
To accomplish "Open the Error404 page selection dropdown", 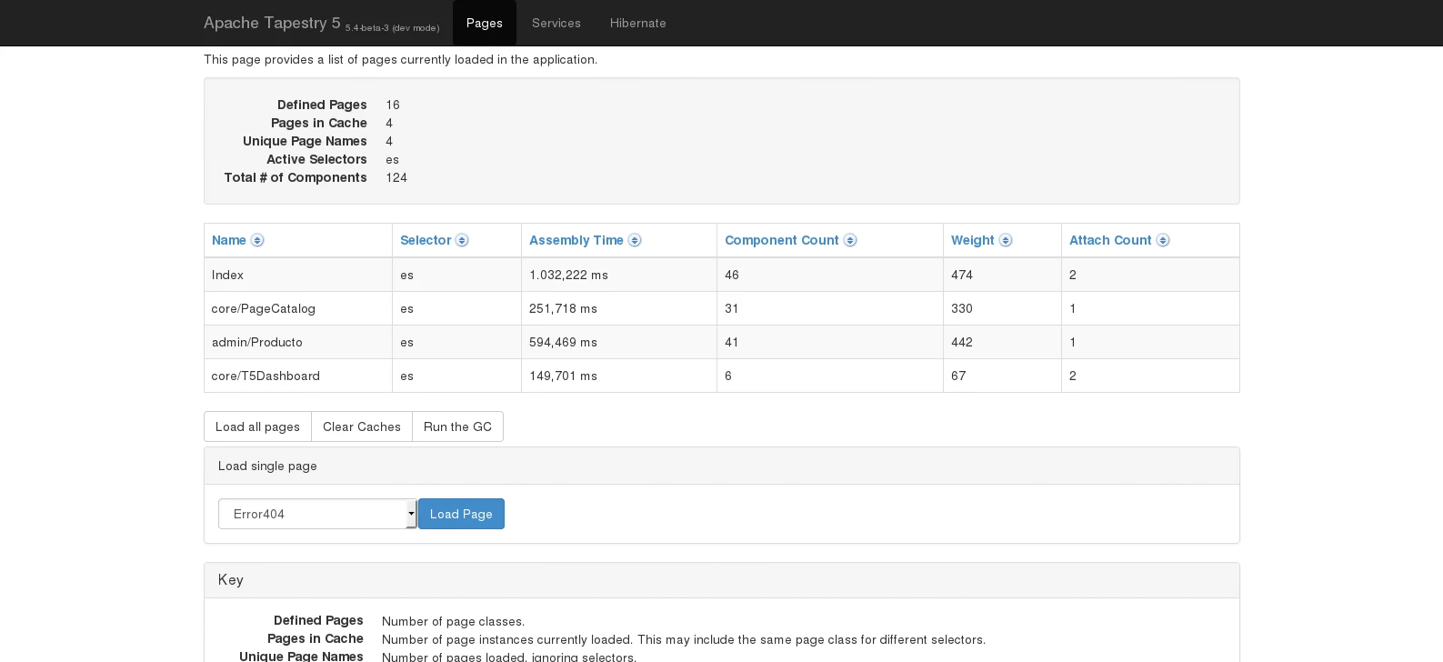I will (316, 514).
